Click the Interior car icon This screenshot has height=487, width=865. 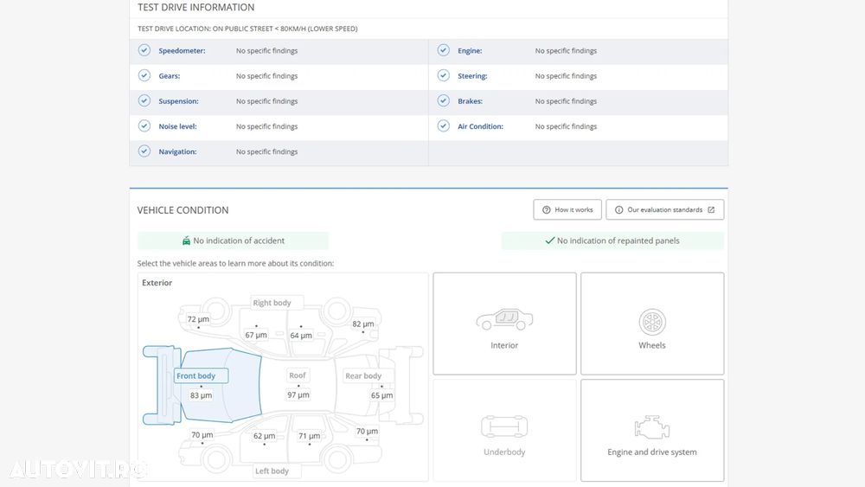504,321
